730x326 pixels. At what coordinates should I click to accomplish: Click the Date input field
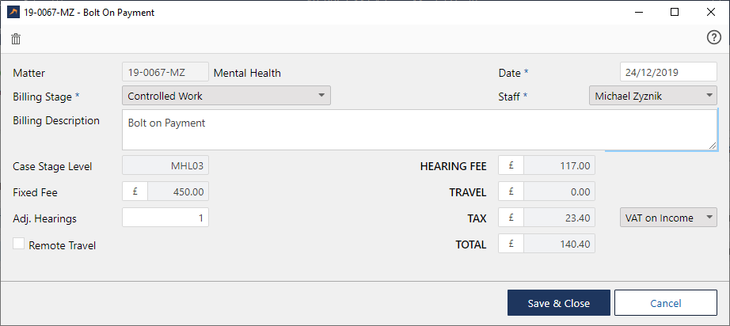tap(668, 72)
